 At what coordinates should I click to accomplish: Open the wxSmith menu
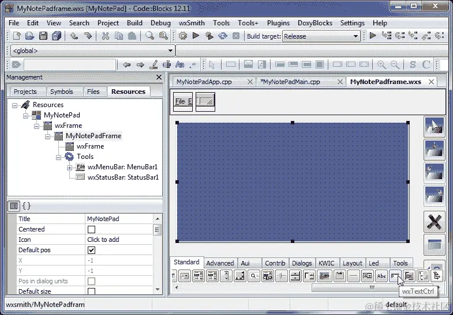(192, 23)
